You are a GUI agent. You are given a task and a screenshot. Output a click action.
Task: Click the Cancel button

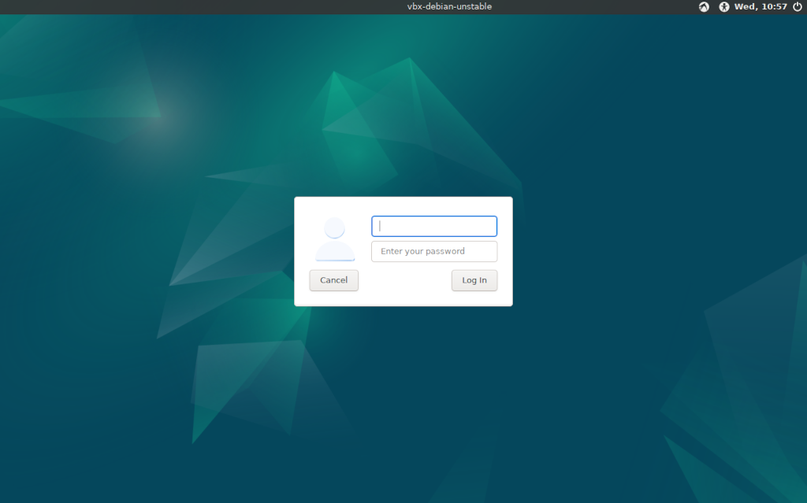coord(334,280)
